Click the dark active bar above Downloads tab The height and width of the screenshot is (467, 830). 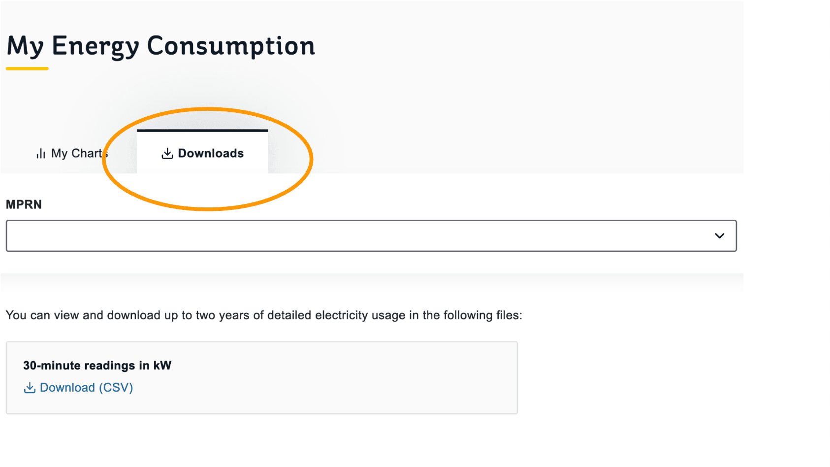(202, 131)
